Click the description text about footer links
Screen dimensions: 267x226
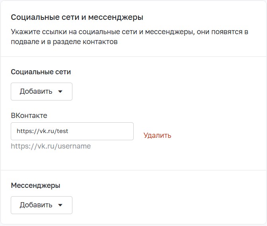click(129, 37)
